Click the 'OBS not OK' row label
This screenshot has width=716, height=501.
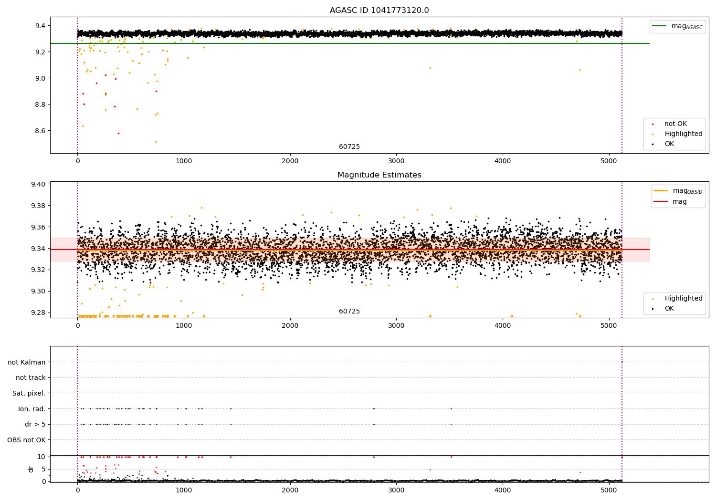[27, 440]
